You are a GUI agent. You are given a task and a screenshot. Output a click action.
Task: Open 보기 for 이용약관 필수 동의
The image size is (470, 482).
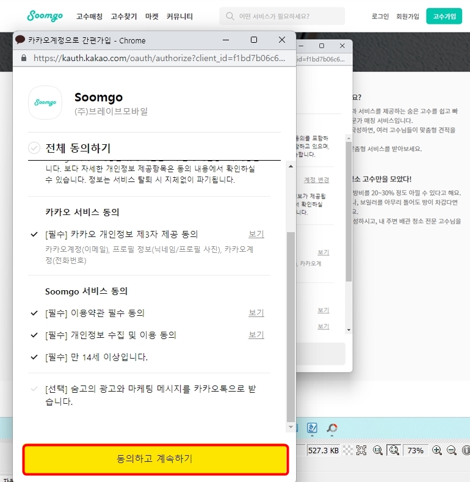[x=256, y=313]
